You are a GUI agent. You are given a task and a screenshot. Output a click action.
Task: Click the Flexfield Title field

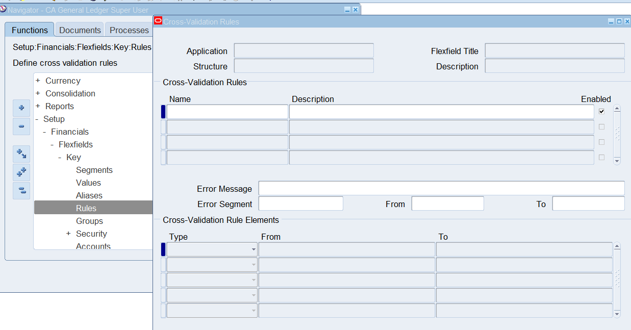(x=555, y=50)
